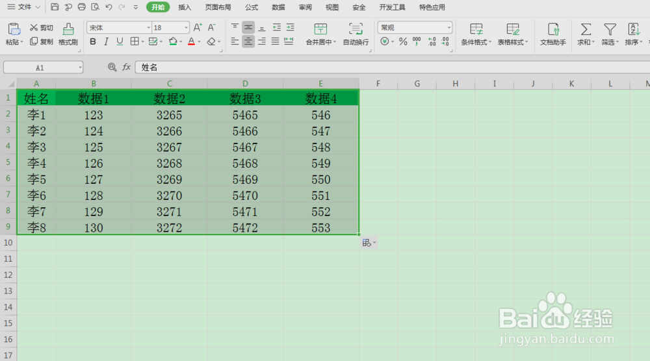
Task: Switch to the 页面布局 tab
Action: coord(218,7)
